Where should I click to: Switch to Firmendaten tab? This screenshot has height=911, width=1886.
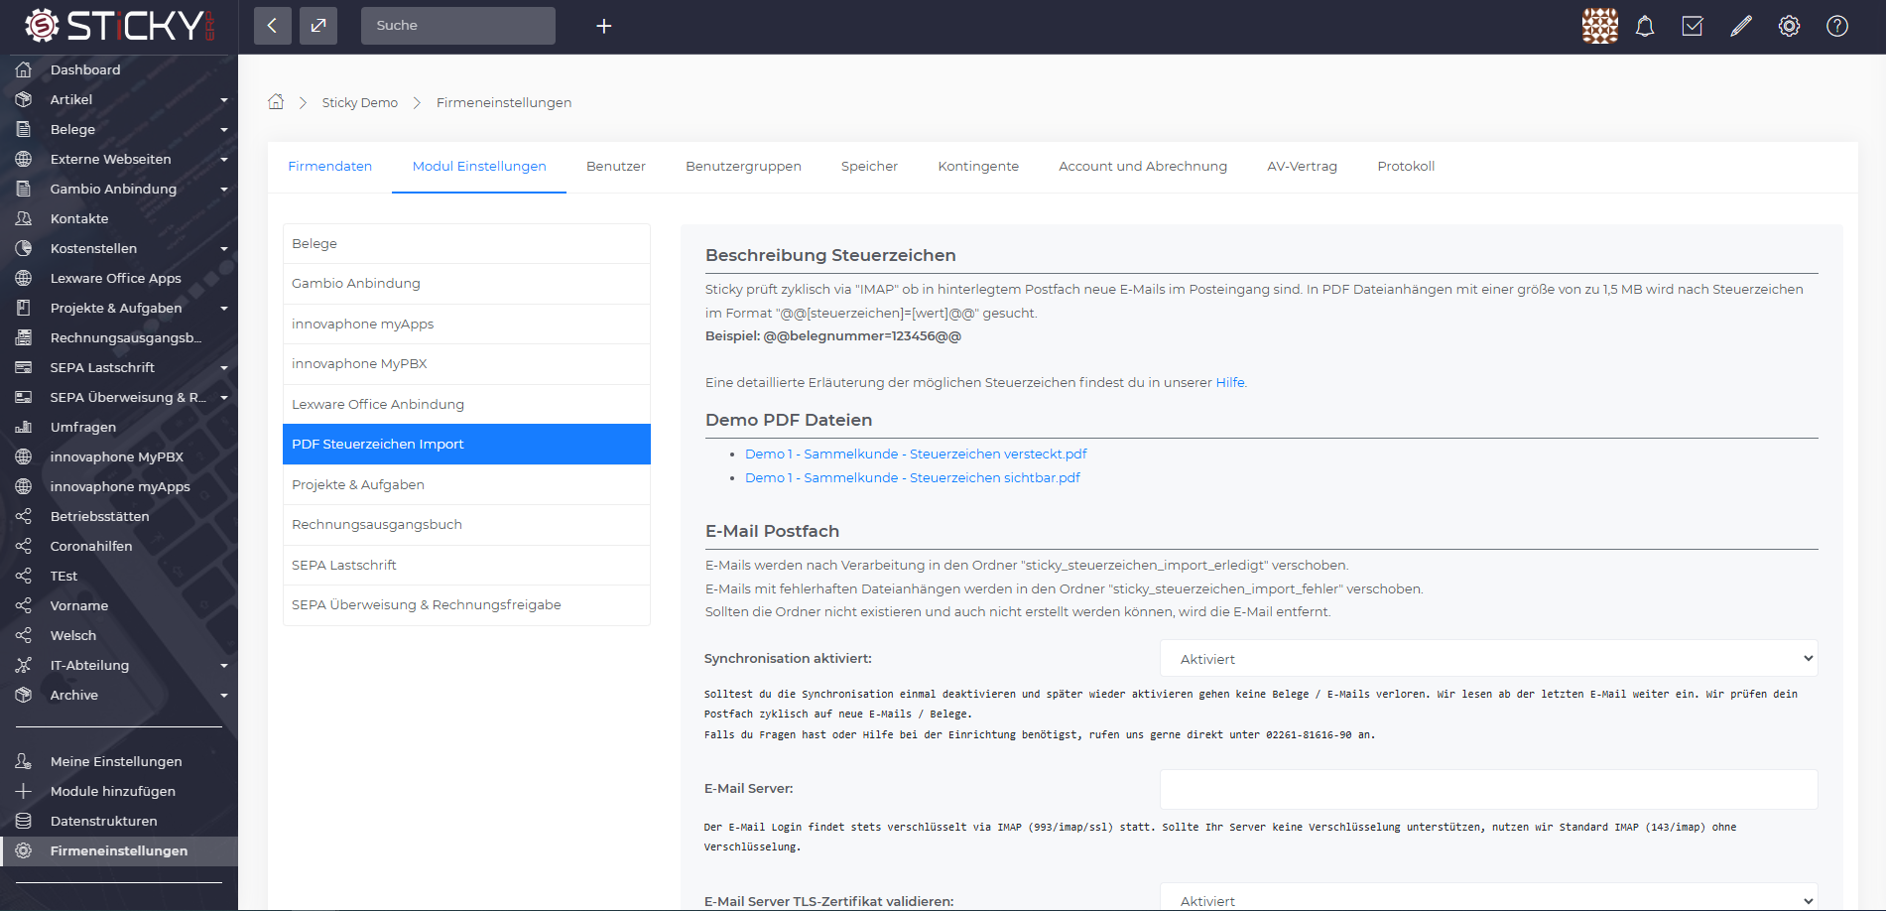(329, 166)
